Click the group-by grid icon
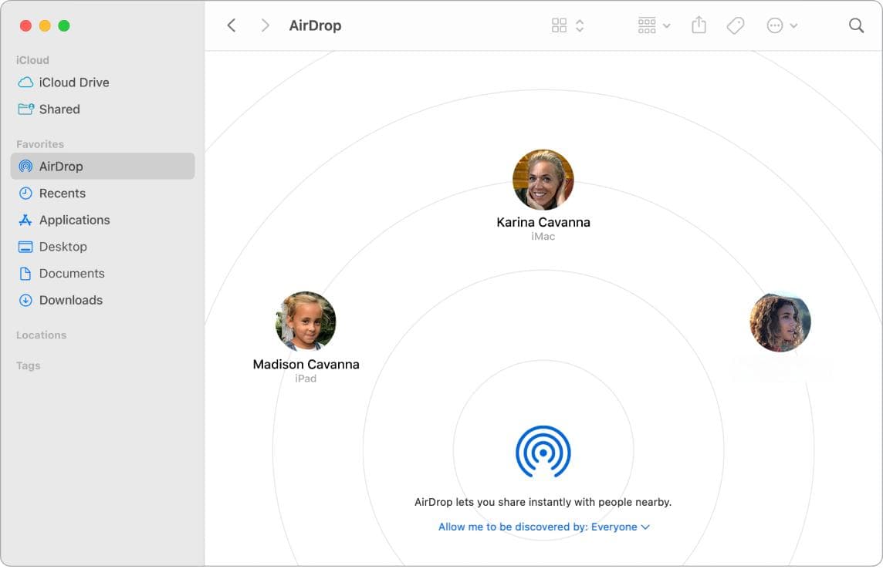The height and width of the screenshot is (569, 883). pyautogui.click(x=647, y=25)
